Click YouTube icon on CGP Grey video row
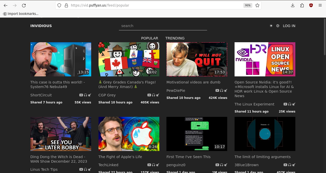326x173 pixels. (149, 95)
